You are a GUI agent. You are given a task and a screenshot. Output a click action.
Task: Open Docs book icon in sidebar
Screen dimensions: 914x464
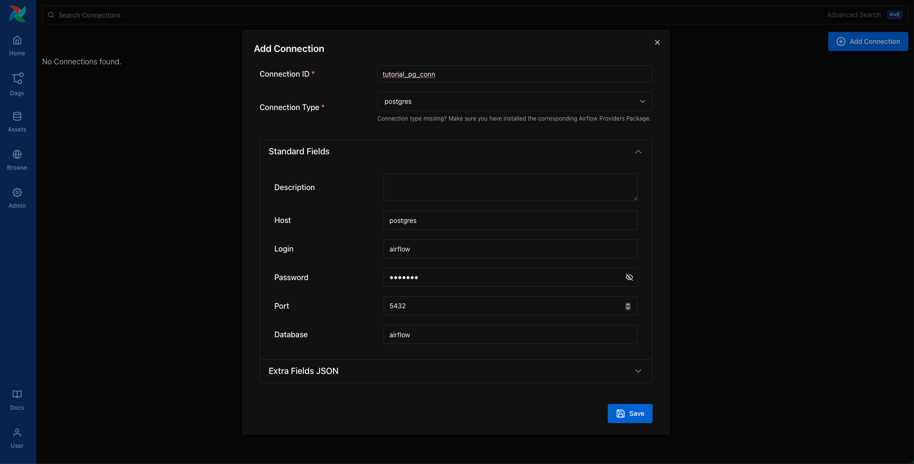pyautogui.click(x=17, y=400)
